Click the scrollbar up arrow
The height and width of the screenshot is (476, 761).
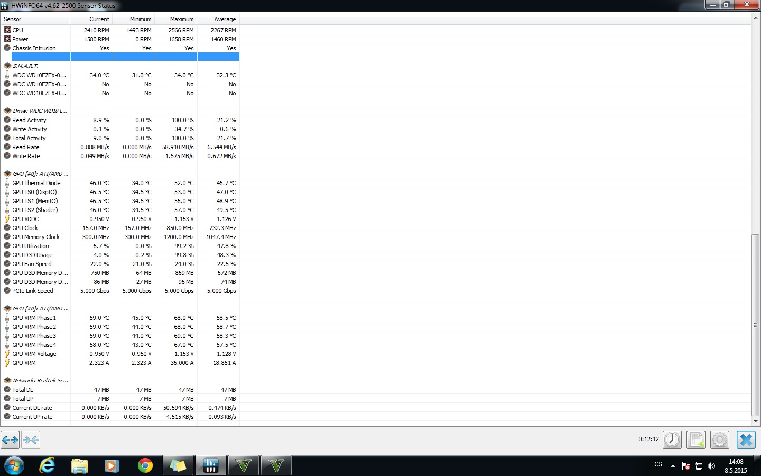pyautogui.click(x=756, y=17)
